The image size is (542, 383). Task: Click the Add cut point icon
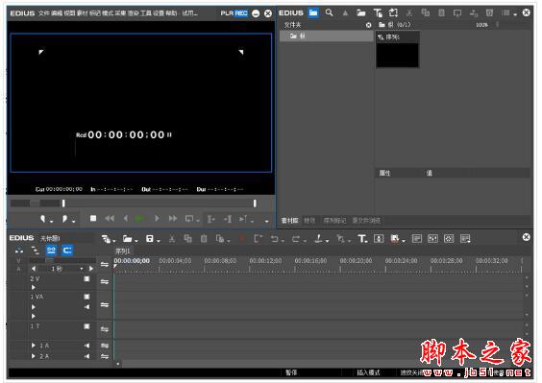318,238
